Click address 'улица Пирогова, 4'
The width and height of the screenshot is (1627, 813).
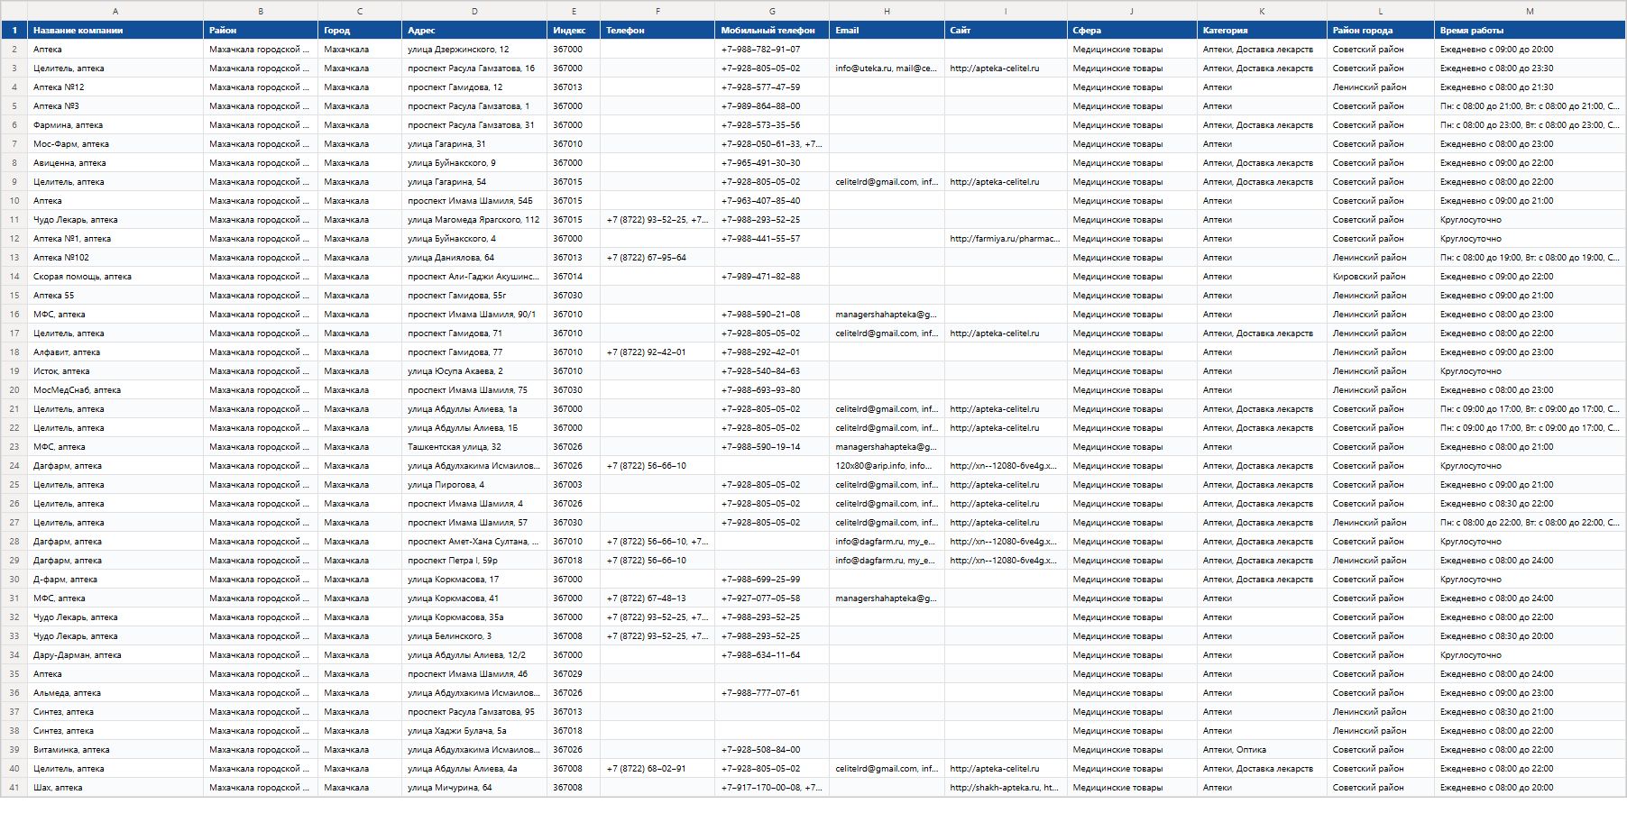point(474,485)
